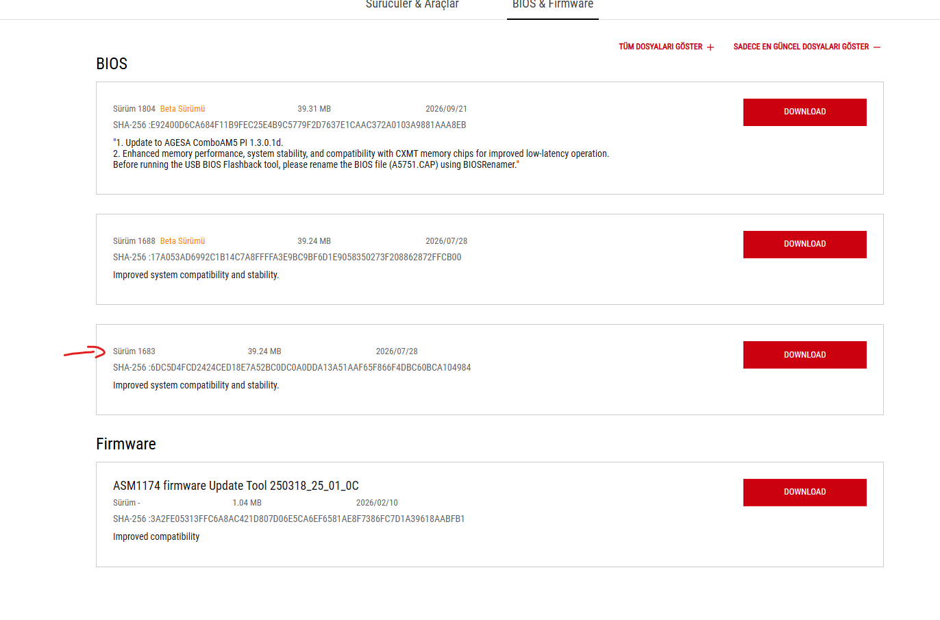Click the 1.04 MB firmware file size

pyautogui.click(x=247, y=503)
